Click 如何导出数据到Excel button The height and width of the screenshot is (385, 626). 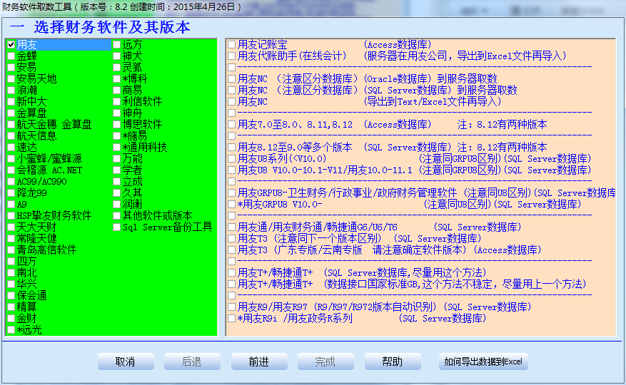[x=483, y=361]
